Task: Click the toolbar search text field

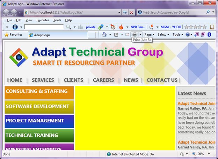Action: pos(44,27)
